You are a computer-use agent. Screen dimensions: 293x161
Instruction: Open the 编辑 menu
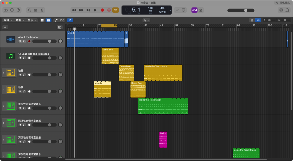(x=8, y=20)
